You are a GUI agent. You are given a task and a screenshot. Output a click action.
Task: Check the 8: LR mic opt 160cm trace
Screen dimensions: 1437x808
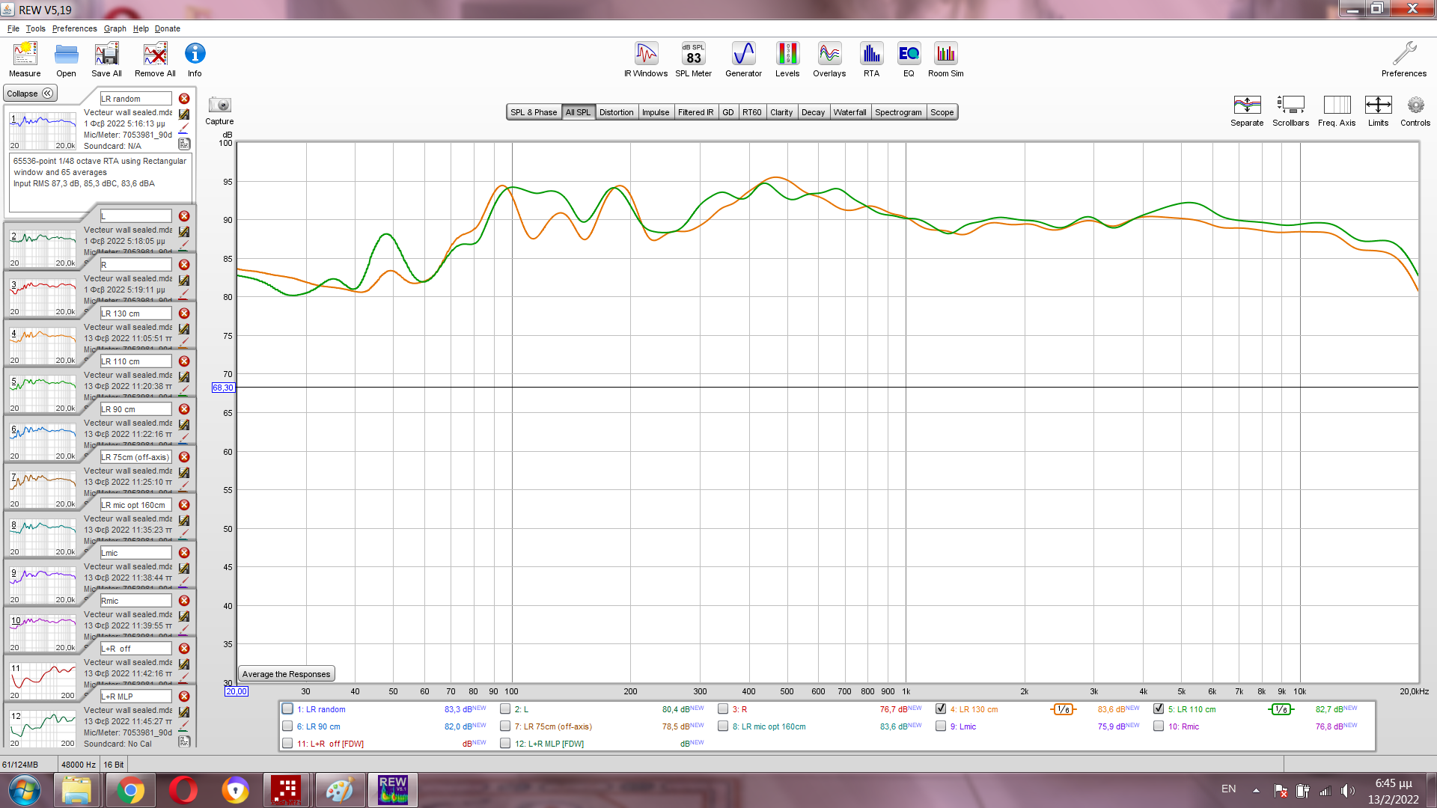coord(723,726)
